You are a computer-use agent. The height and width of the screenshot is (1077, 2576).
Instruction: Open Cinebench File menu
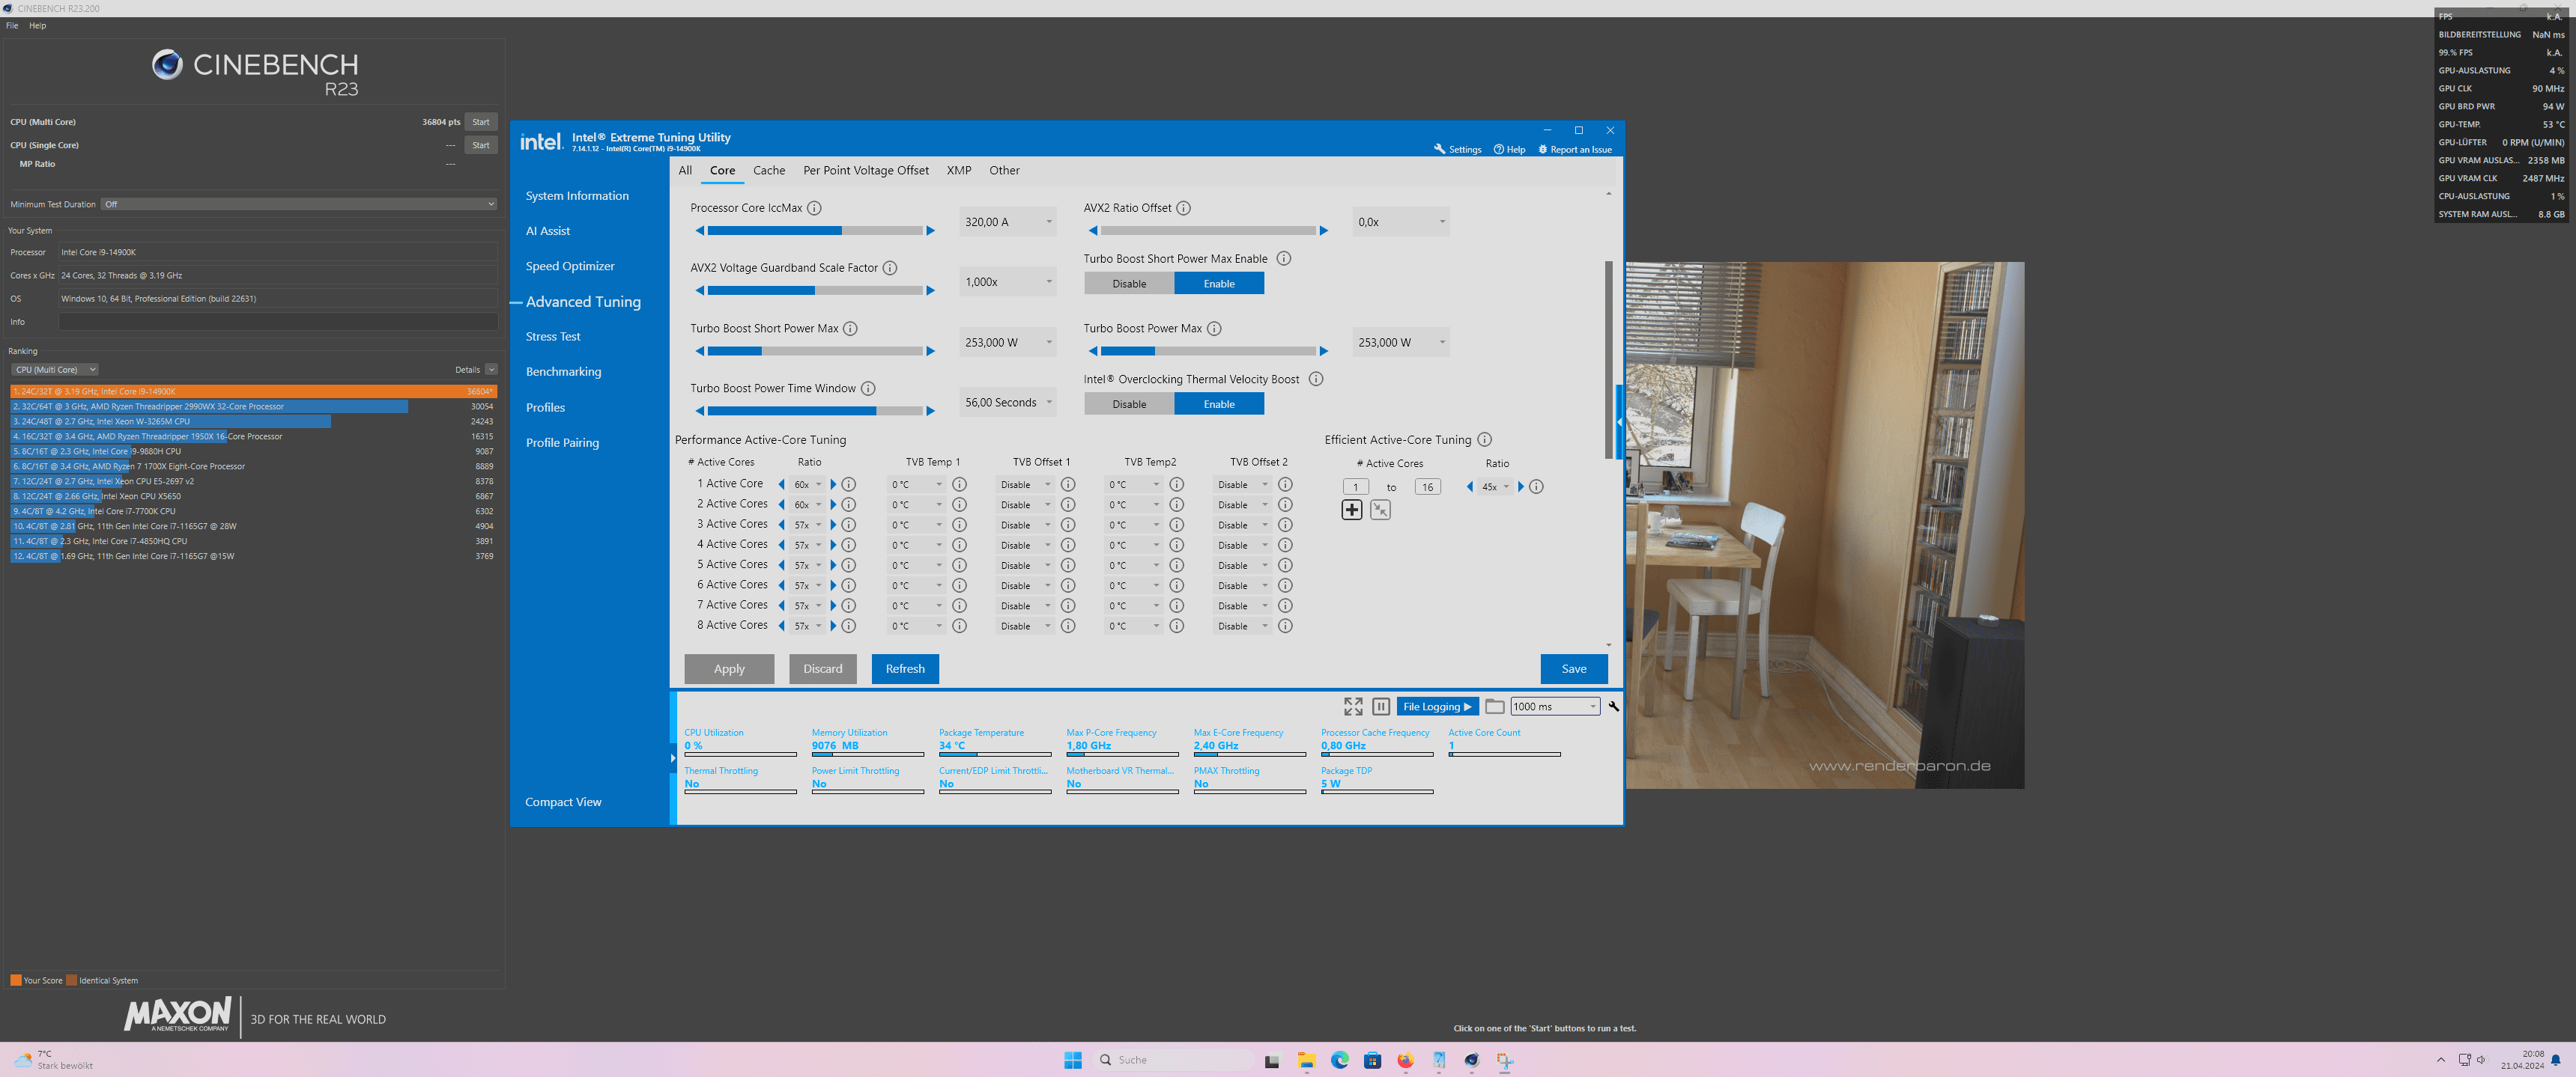coord(12,26)
